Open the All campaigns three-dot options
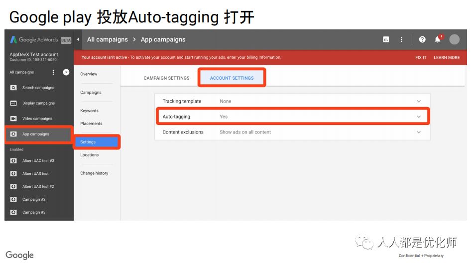Viewport: 472px width, 263px height. point(53,72)
